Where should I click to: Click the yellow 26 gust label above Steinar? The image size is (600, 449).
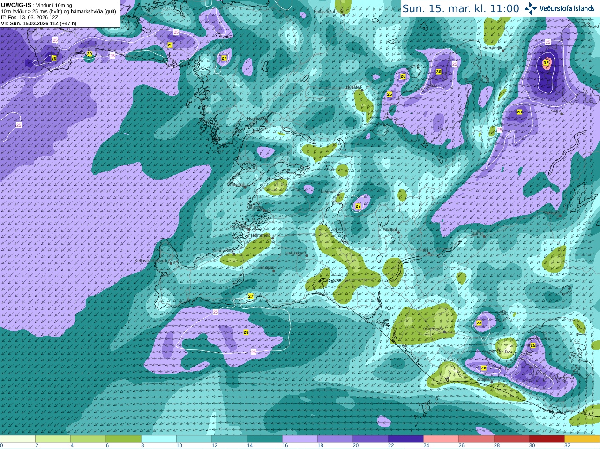pos(484,368)
